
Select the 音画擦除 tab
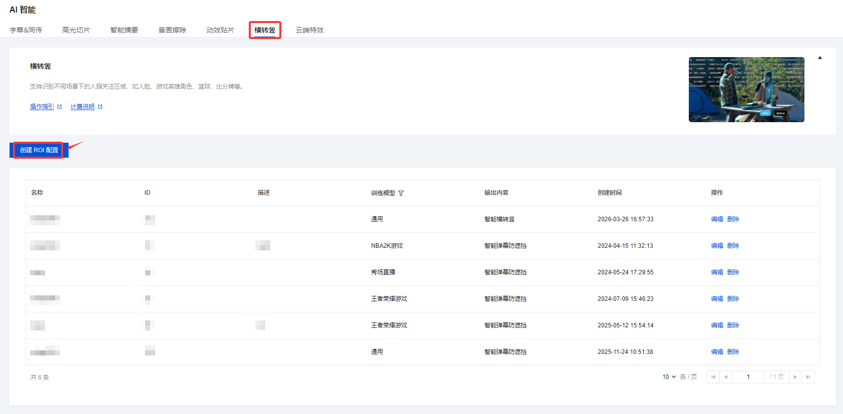(x=172, y=30)
